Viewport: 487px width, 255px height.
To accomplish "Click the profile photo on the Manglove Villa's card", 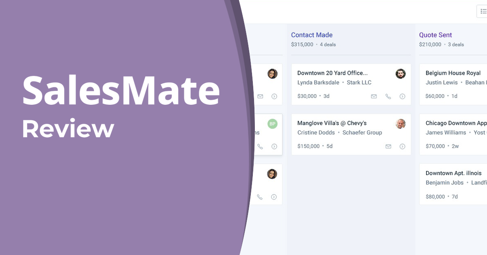I will 401,123.
